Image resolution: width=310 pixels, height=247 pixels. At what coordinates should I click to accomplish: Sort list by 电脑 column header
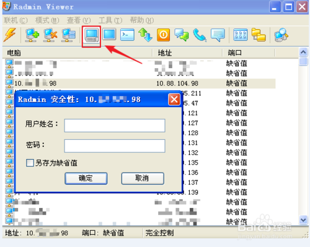77,53
